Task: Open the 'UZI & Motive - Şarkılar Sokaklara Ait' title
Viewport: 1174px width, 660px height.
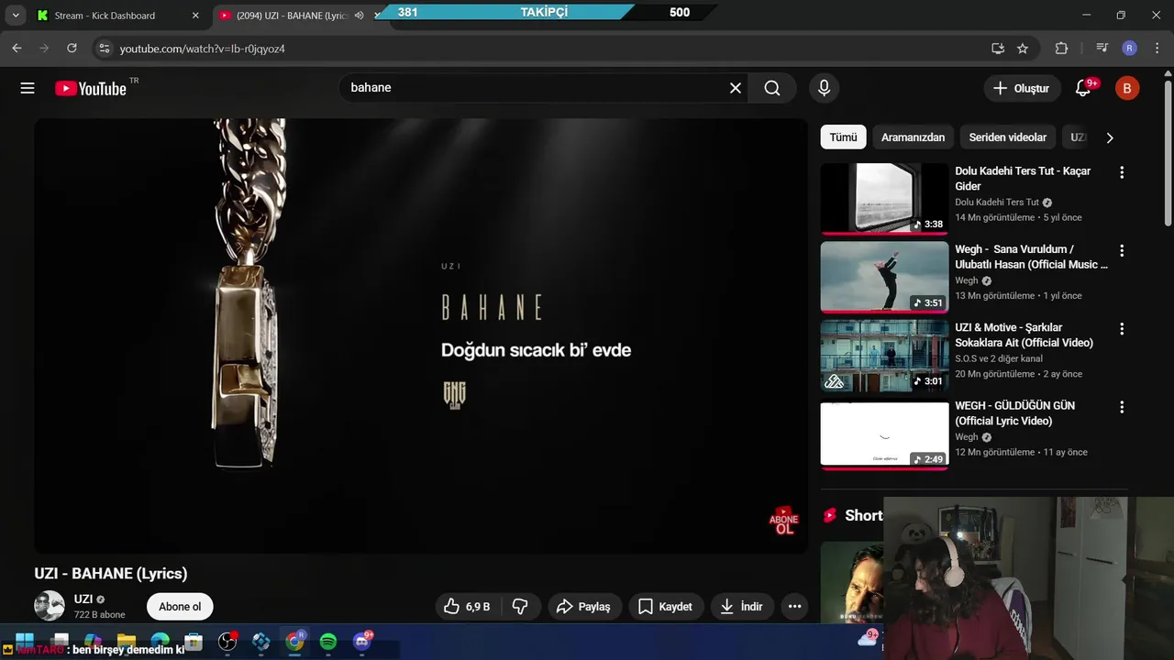Action: (1024, 335)
